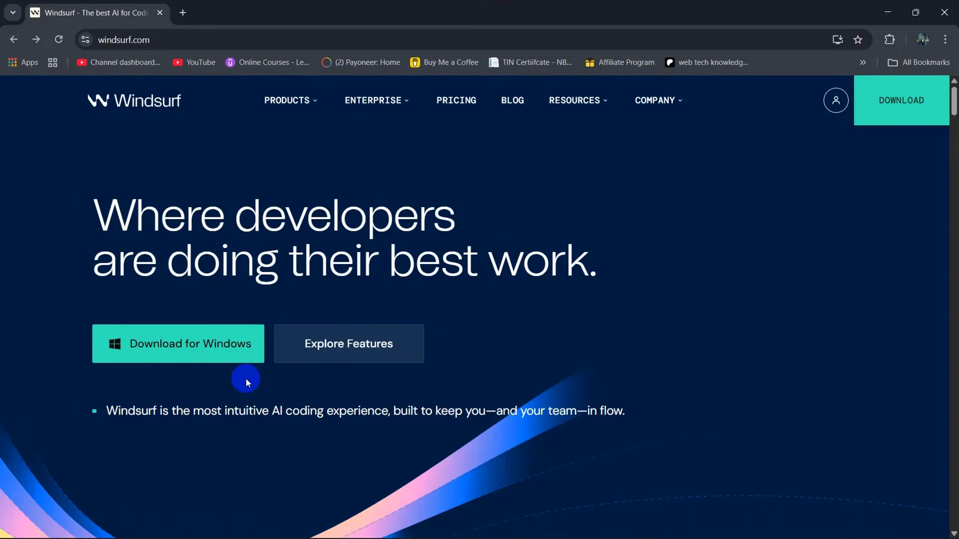The width and height of the screenshot is (959, 539).
Task: Open the YouTube bookmark
Action: click(x=194, y=62)
